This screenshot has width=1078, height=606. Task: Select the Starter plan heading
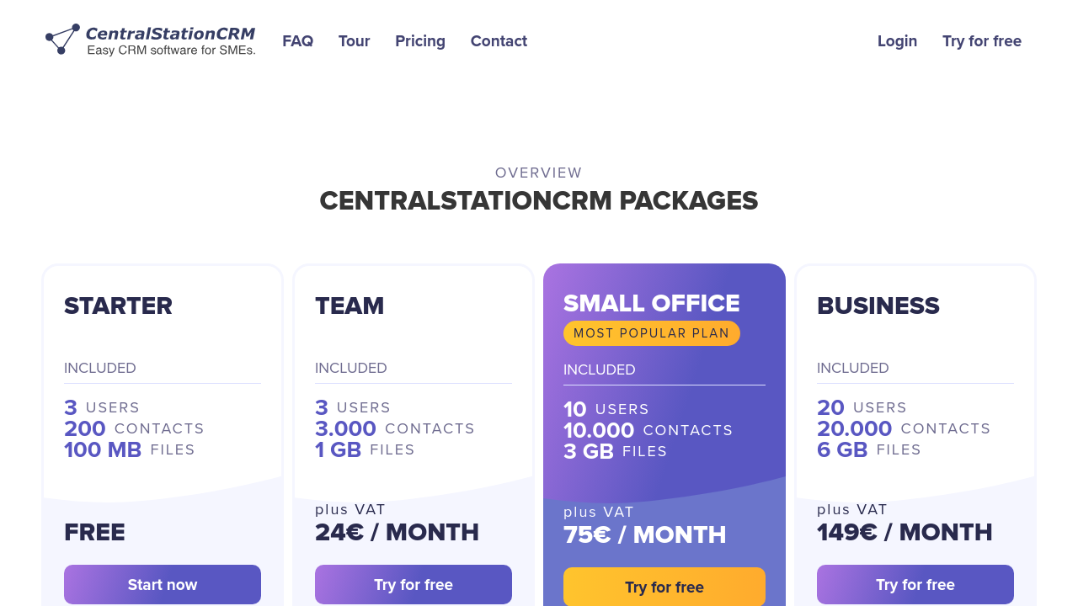click(x=118, y=306)
